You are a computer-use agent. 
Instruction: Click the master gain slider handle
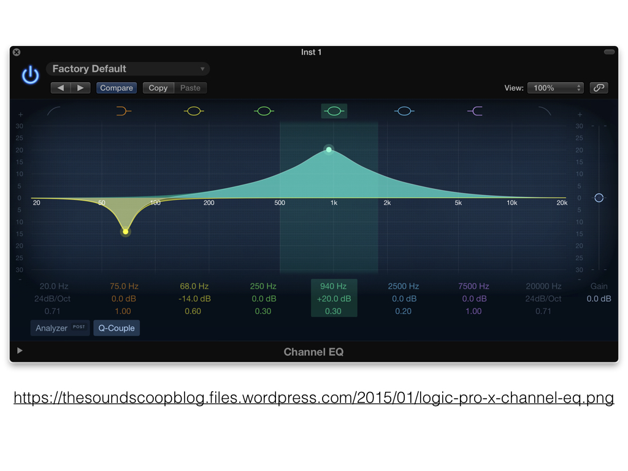(x=599, y=198)
